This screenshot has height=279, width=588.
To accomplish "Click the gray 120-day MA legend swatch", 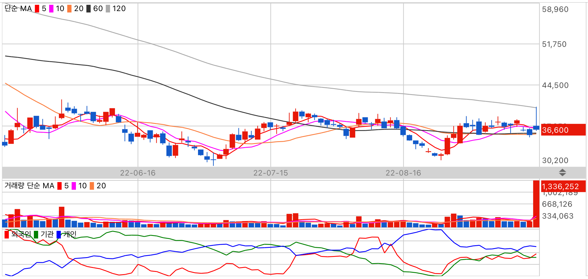I will 108,9.
